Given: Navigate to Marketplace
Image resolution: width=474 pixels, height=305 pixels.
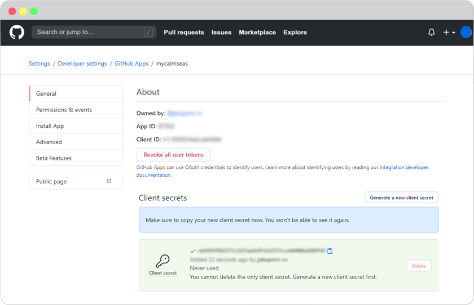Looking at the screenshot, I should 257,32.
